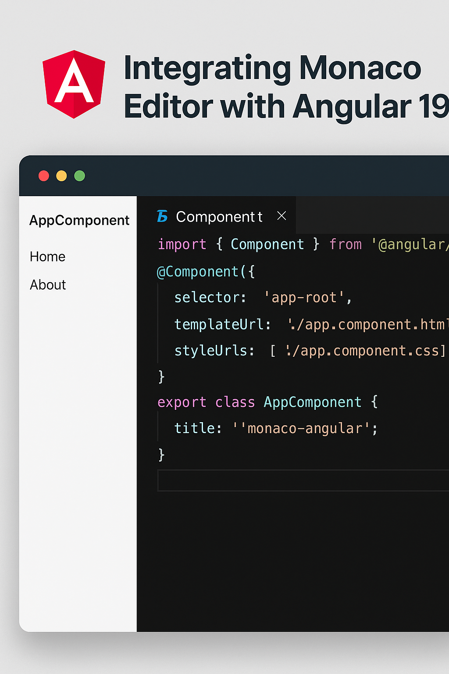Click the empty input bar below the code

point(303,480)
